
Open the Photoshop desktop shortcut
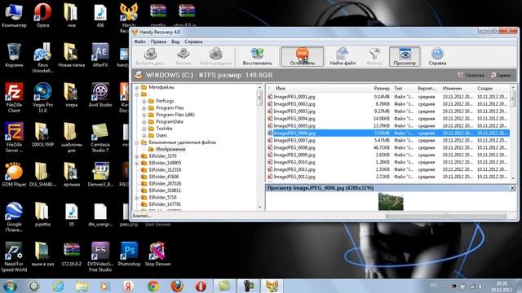(x=129, y=254)
